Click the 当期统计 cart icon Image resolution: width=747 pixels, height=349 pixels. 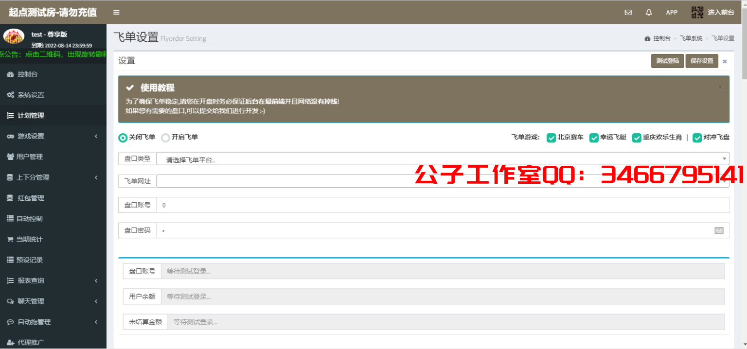[10, 239]
